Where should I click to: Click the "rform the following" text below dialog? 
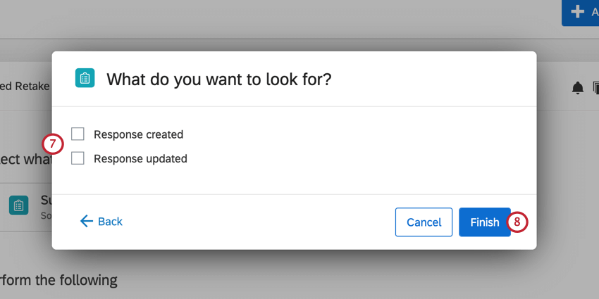58,280
